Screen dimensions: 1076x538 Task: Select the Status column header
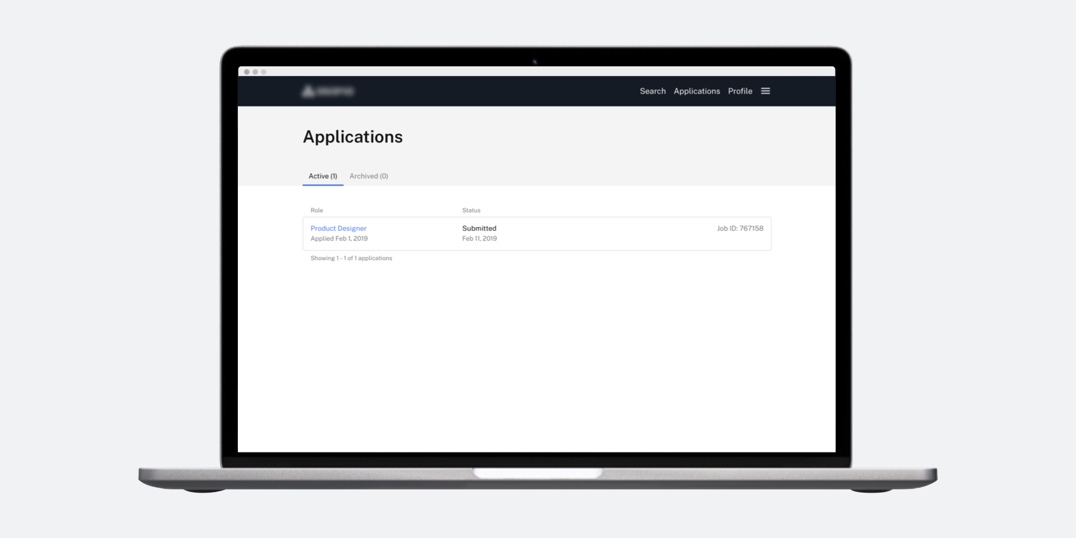coord(471,210)
